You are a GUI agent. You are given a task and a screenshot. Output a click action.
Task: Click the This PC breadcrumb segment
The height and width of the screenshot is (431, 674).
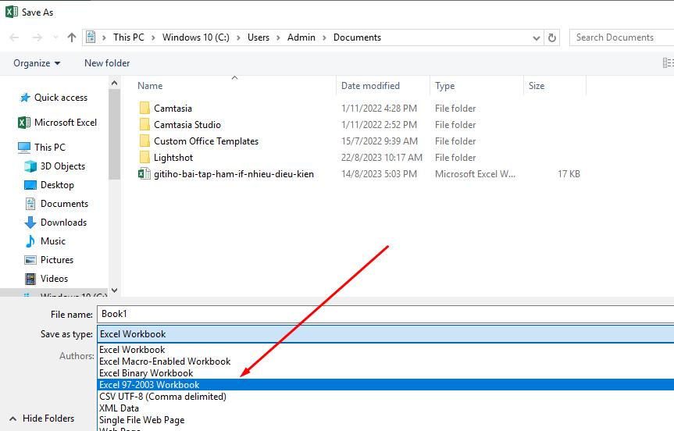[x=129, y=37]
